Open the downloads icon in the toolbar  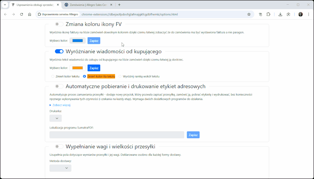click(280, 14)
